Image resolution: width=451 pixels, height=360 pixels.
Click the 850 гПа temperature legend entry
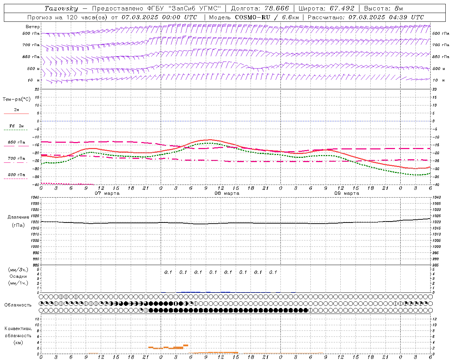tap(17, 142)
